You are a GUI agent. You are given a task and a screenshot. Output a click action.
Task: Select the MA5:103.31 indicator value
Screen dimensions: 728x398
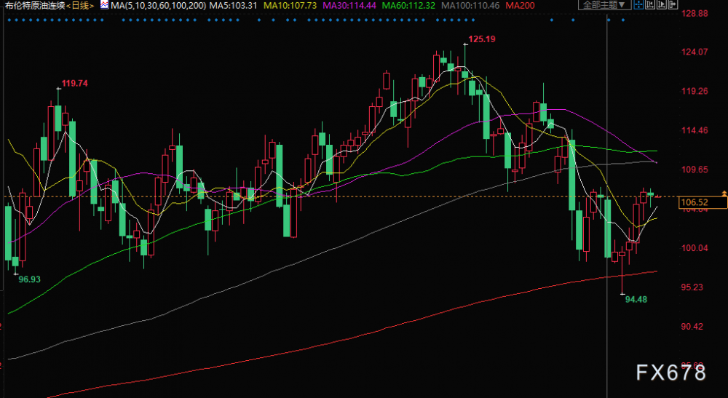(233, 6)
